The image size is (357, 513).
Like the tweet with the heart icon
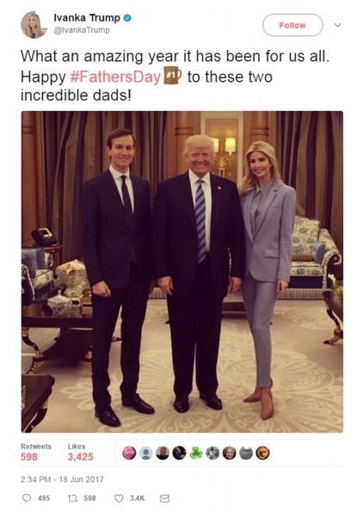119,498
